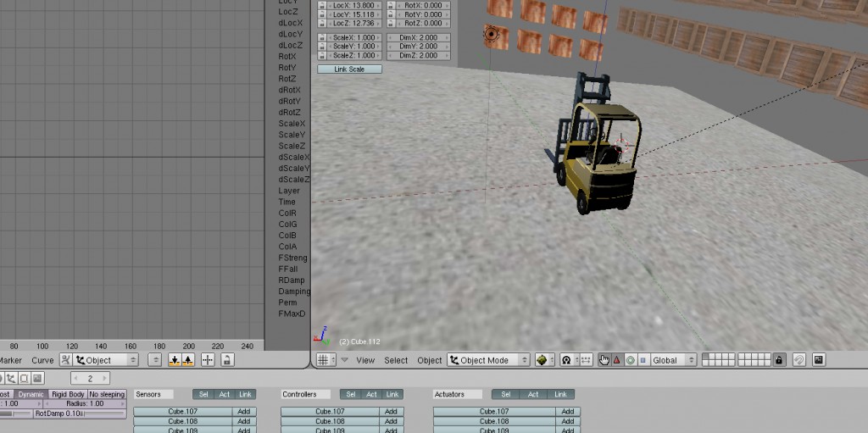Select the RotX channel in IPO list
The image size is (868, 433).
click(x=287, y=57)
